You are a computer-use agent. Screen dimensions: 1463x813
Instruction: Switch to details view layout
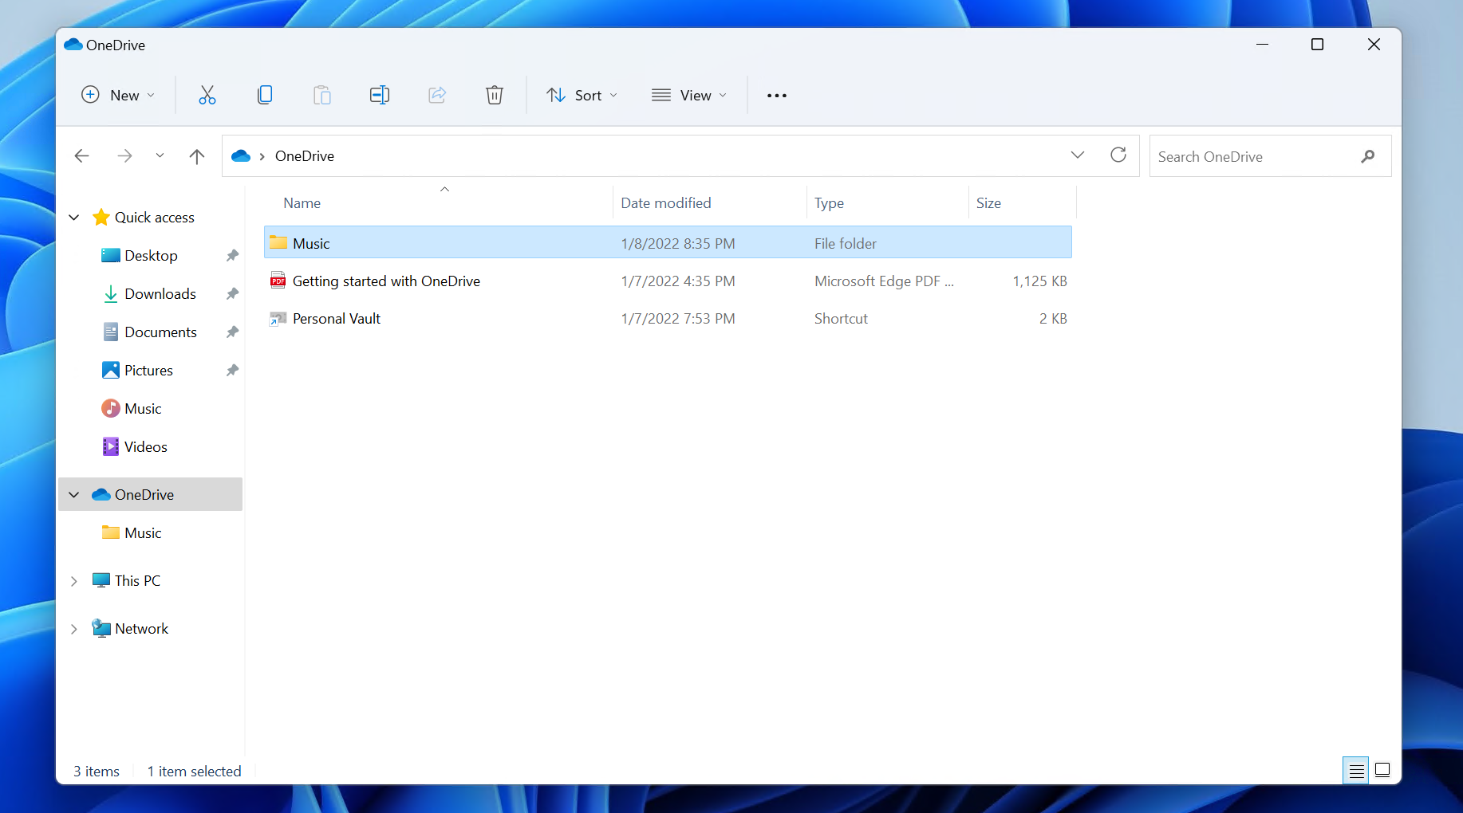pos(1356,771)
